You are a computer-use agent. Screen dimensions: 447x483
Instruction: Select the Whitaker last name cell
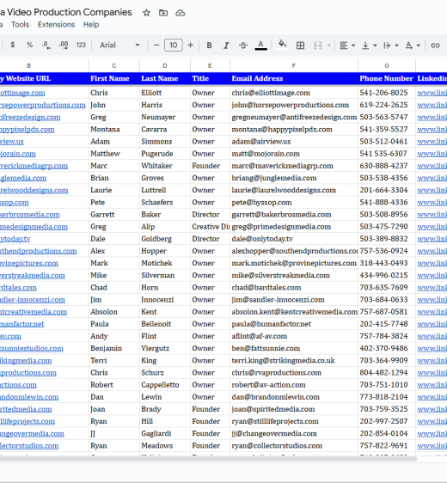click(165, 166)
